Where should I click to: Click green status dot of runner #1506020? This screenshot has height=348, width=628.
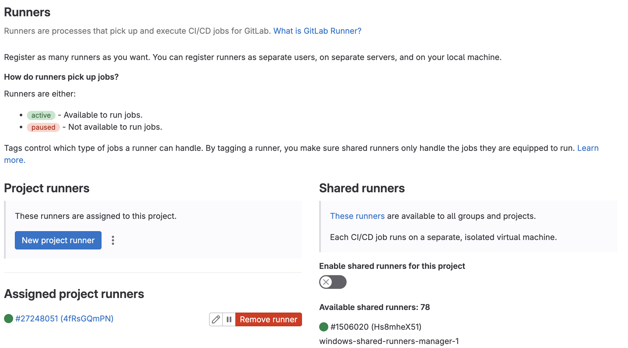pyautogui.click(x=324, y=327)
